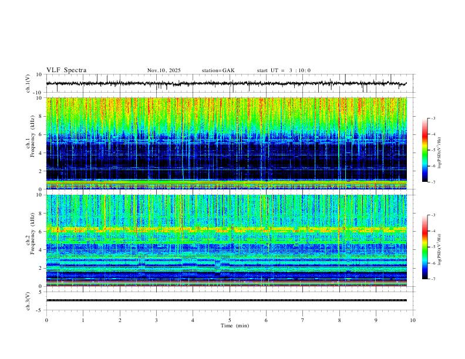
Task: Click the "10" tick on the time axis
Action: pos(413,320)
